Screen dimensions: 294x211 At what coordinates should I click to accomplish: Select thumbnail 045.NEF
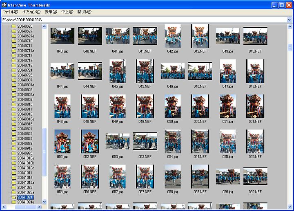[145, 71]
